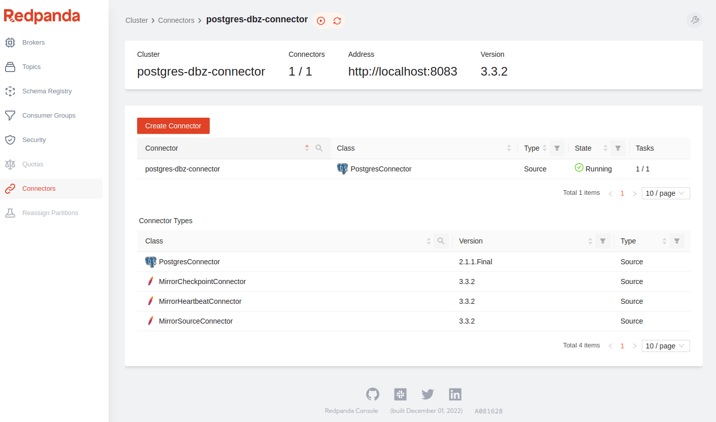Click the Redpanda logo
716x422 pixels.
(x=42, y=16)
